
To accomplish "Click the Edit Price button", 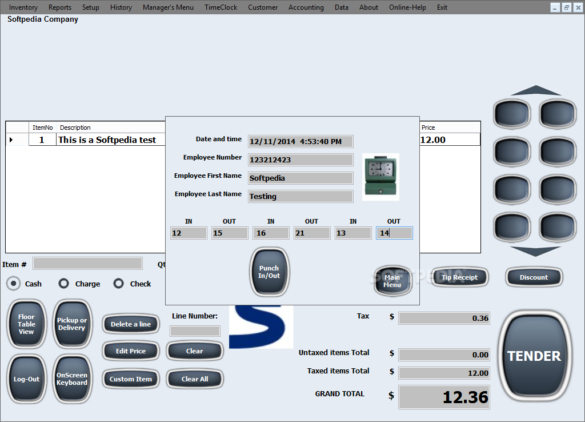I will (131, 351).
